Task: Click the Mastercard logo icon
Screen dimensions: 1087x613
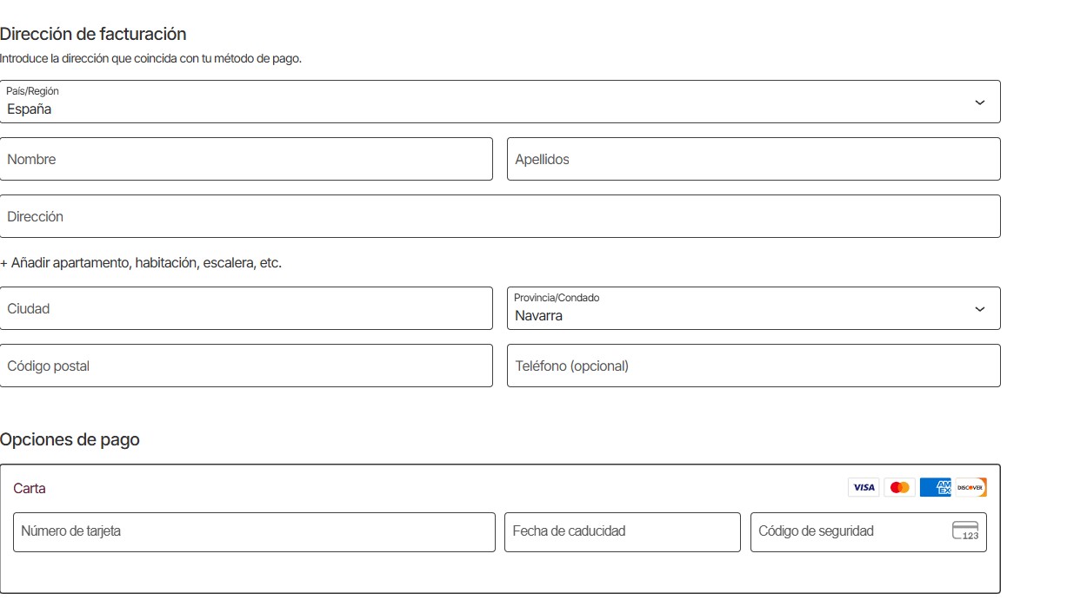Action: (899, 487)
